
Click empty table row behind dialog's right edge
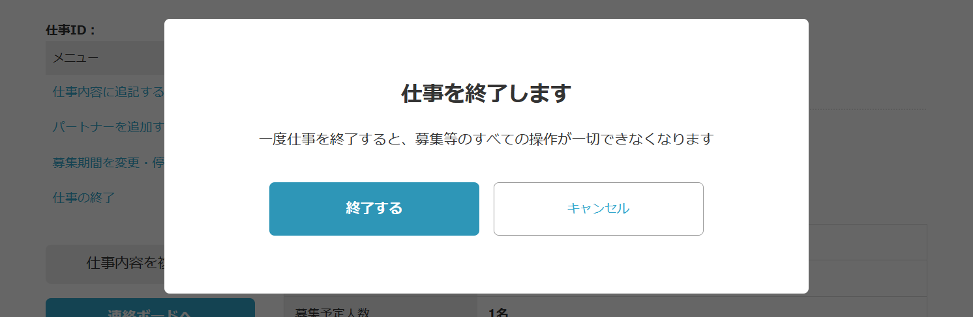(x=868, y=242)
